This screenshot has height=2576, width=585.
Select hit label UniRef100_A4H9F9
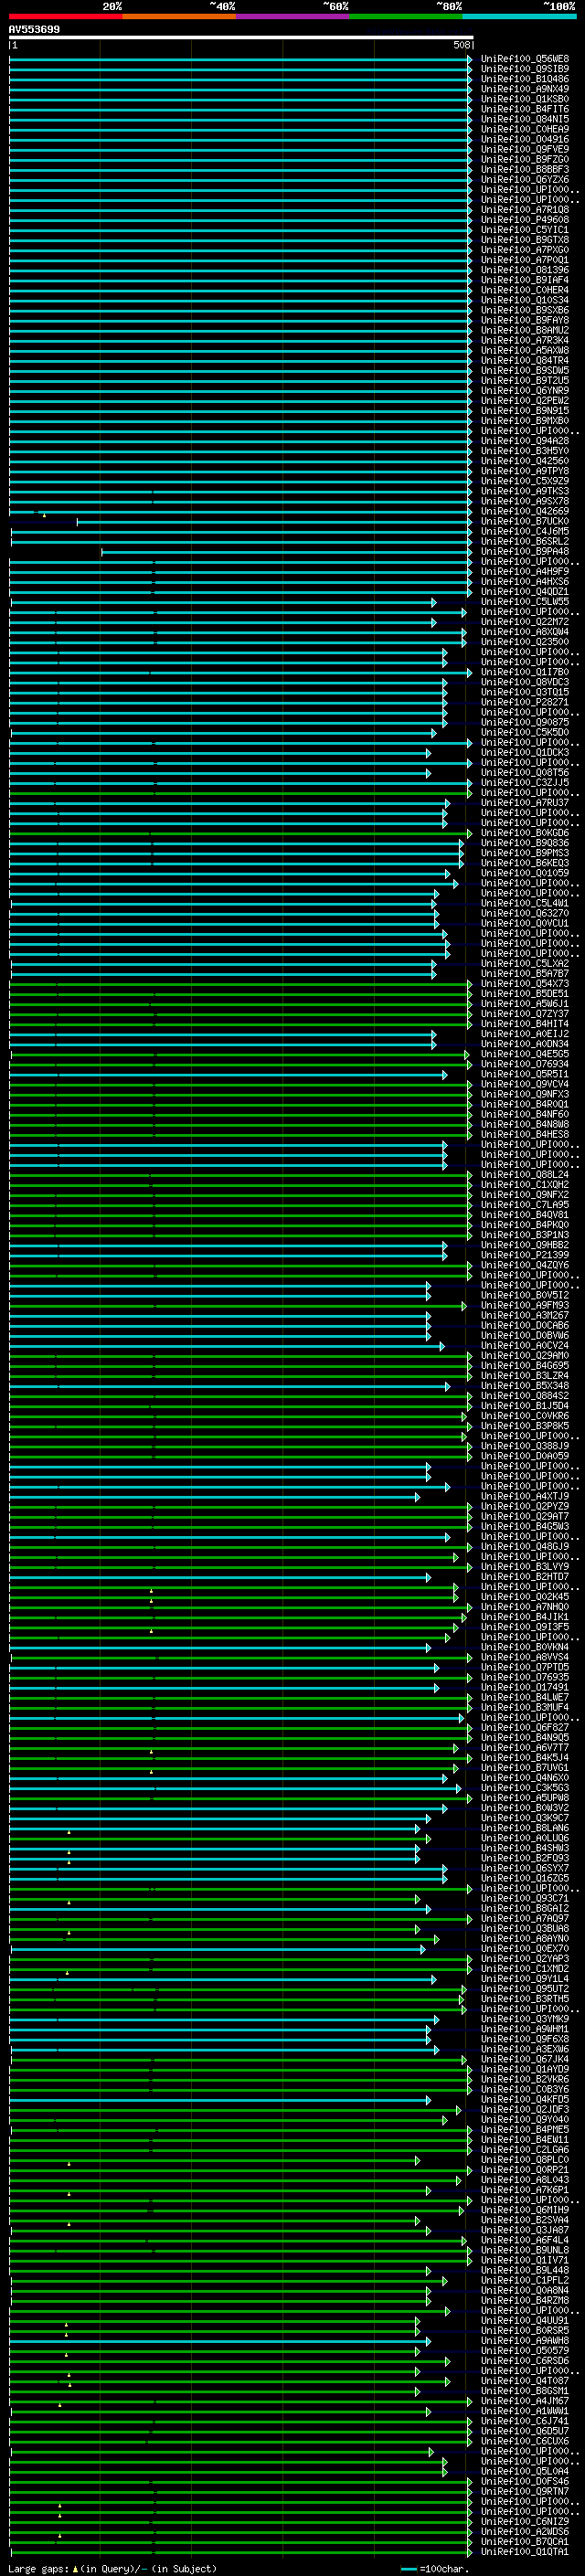click(525, 571)
